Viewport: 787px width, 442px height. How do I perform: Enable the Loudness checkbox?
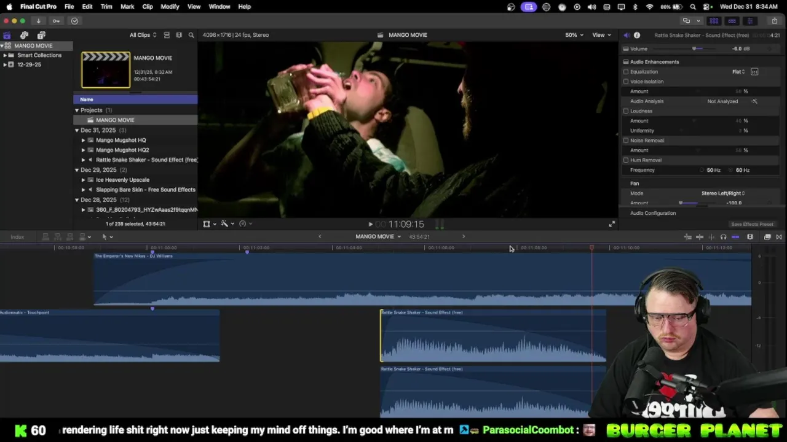tap(626, 111)
